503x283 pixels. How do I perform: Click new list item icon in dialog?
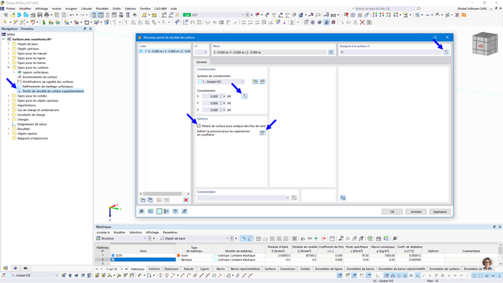tap(143, 200)
